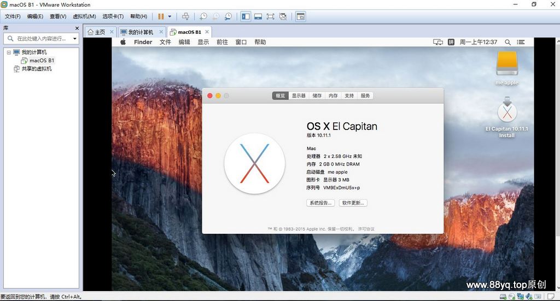Click the network adapter status bar icon
This screenshot has height=301, width=560.
521,297
